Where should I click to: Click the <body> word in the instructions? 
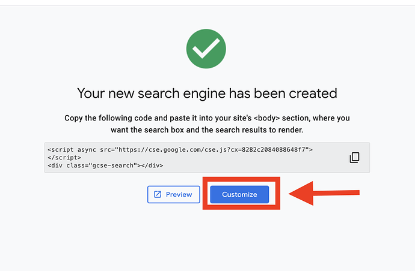pos(267,118)
